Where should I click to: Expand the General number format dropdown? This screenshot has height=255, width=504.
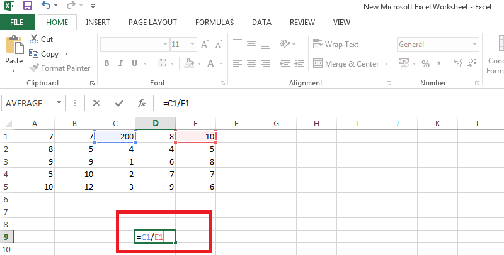point(476,45)
